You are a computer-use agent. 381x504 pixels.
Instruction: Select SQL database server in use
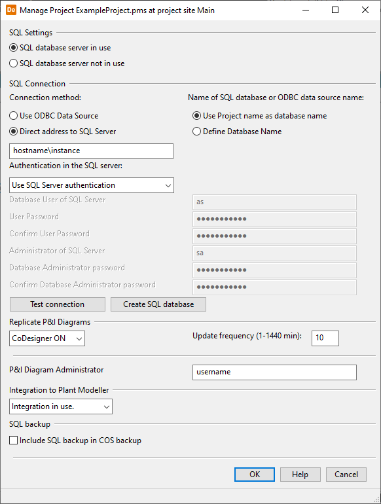60,48
